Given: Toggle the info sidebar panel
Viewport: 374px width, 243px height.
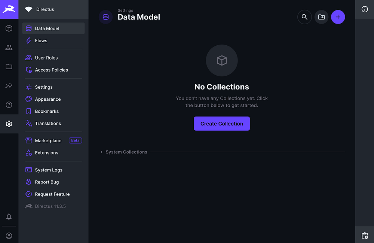Looking at the screenshot, I should [x=365, y=9].
